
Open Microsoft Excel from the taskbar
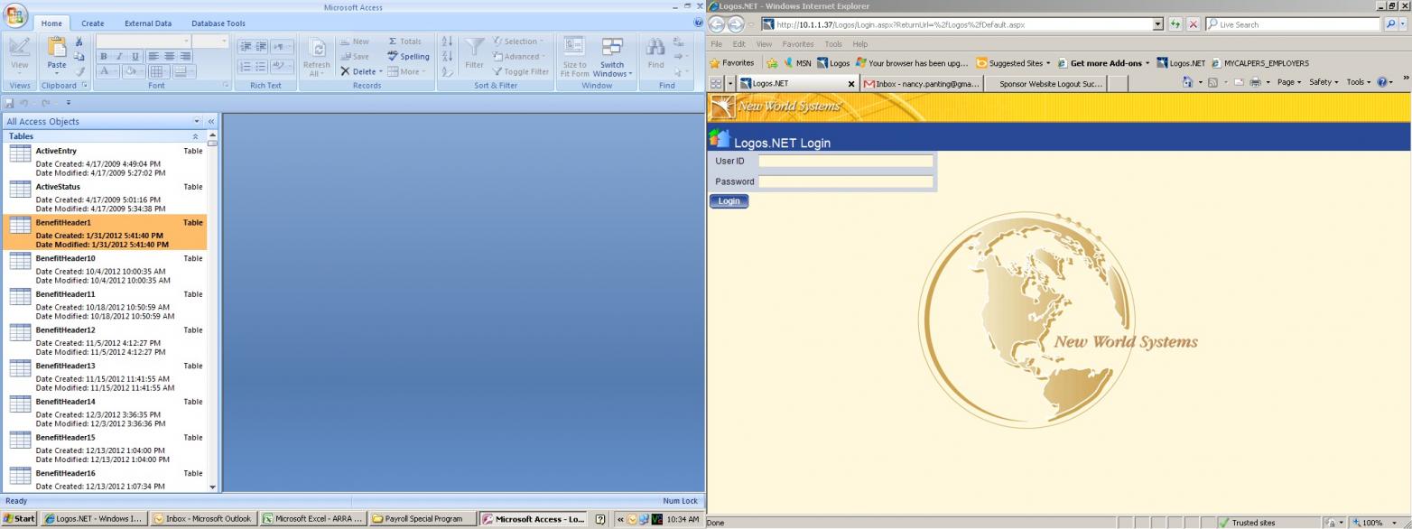313,519
